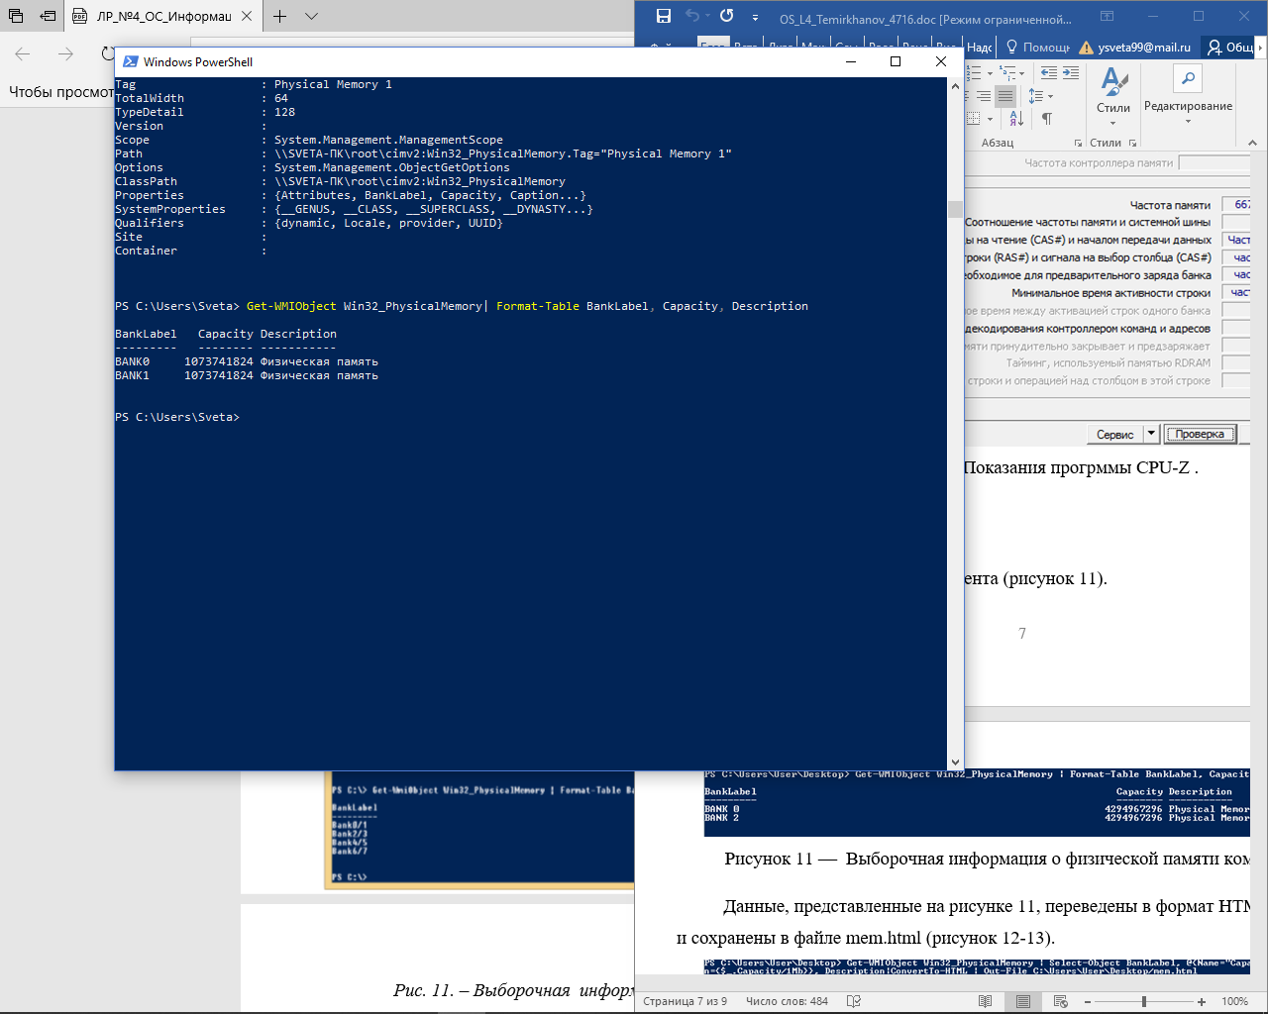
Task: Zoom in with plus button
Action: (x=1201, y=1001)
